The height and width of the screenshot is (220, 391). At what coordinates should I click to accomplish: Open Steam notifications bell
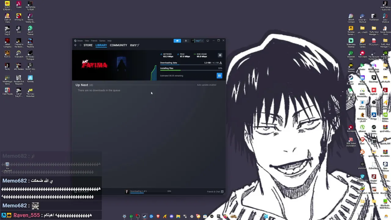pos(186,41)
